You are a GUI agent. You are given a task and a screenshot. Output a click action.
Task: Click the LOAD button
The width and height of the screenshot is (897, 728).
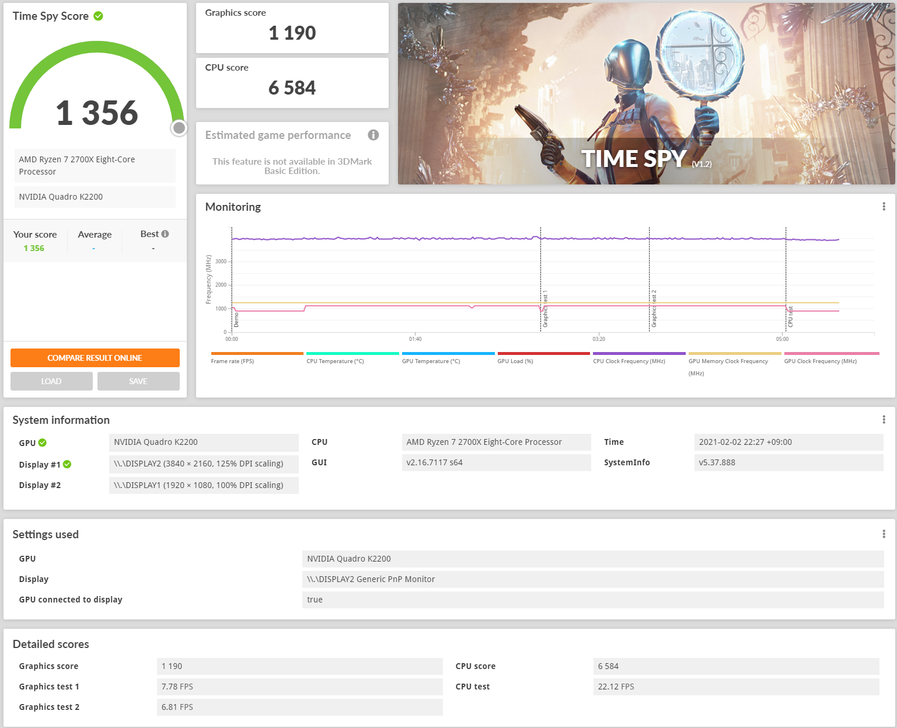[x=51, y=381]
